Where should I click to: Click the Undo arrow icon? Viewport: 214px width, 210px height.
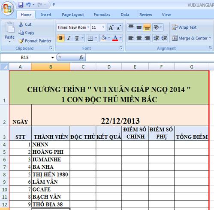pos(28,5)
